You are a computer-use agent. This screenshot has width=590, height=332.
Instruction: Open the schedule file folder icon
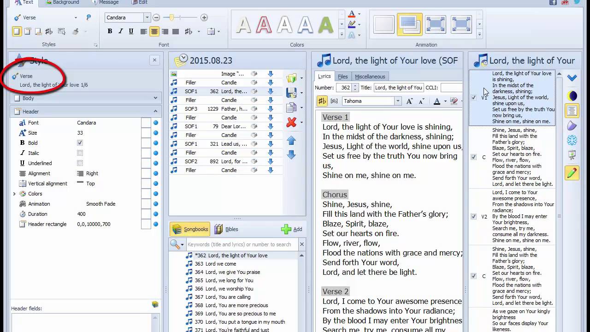291,78
